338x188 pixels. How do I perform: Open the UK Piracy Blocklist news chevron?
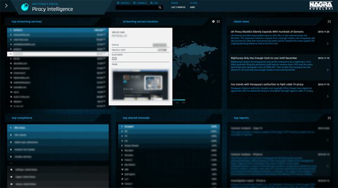click(x=328, y=44)
